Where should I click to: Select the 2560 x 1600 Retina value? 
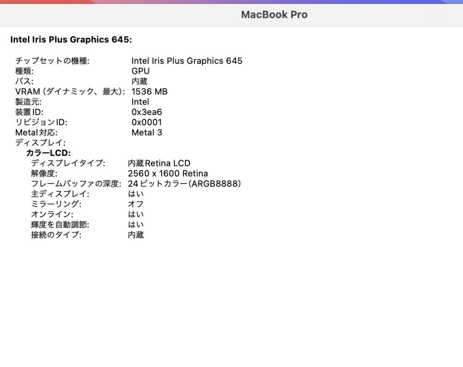pyautogui.click(x=168, y=173)
